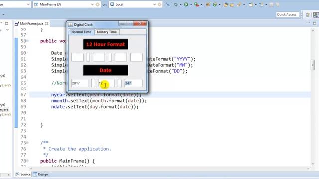319x179 pixels.
Task: Click the 'Create the application.' comment
Action: tap(80, 149)
